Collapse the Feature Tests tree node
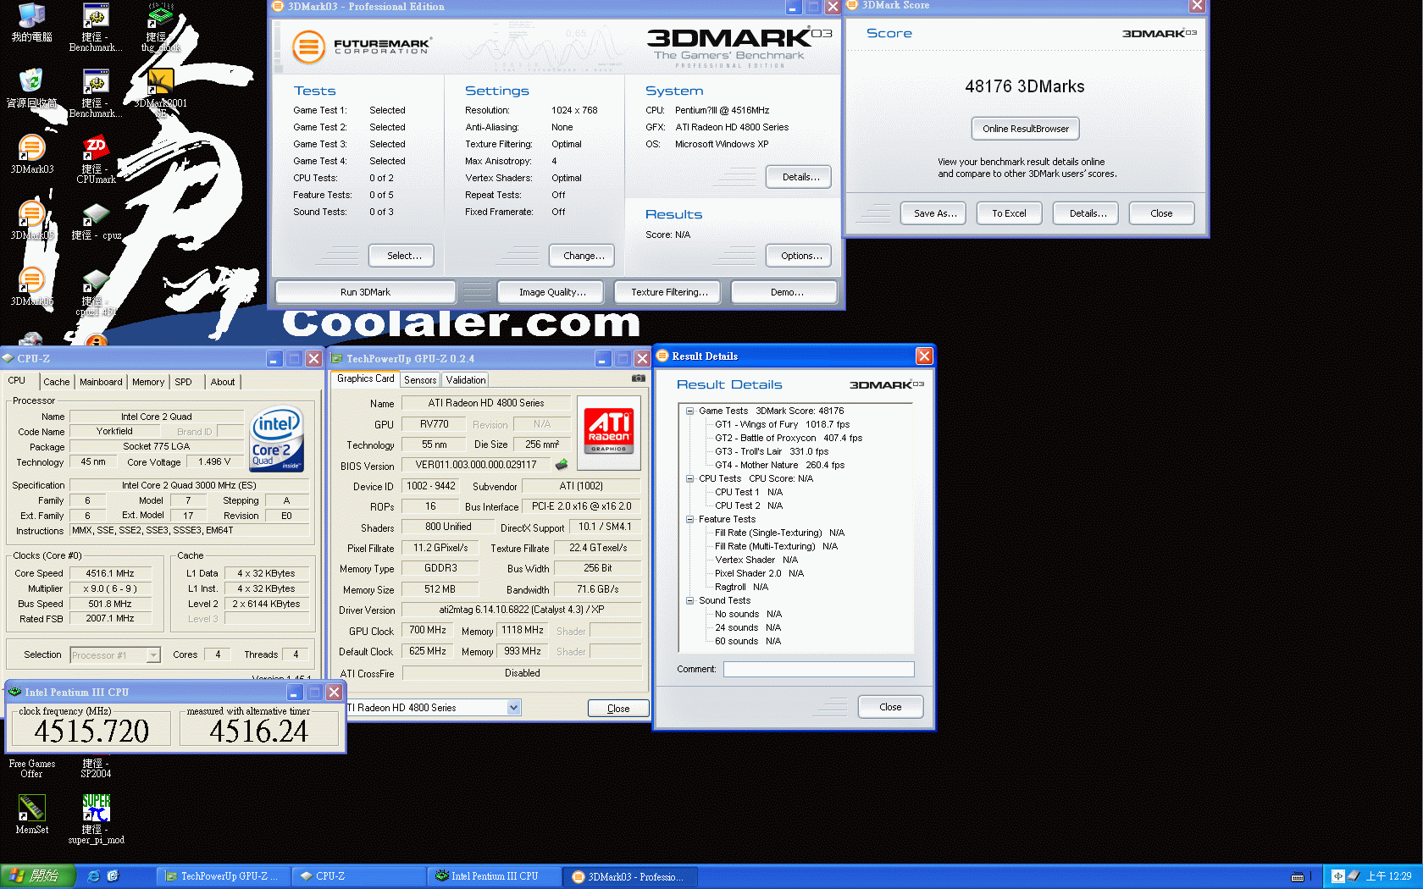Viewport: 1423px width, 889px height. (x=690, y=519)
